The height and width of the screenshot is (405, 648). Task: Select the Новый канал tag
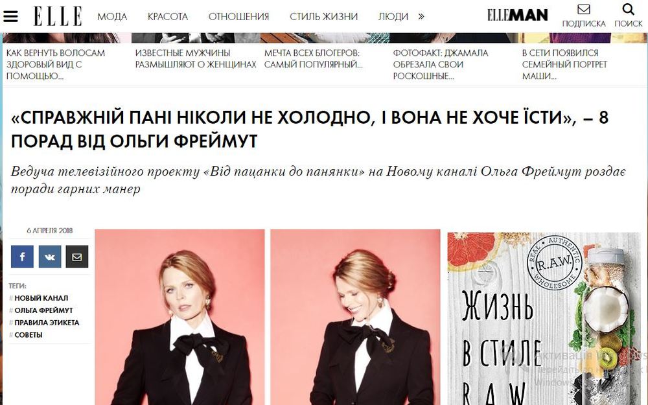click(x=41, y=298)
